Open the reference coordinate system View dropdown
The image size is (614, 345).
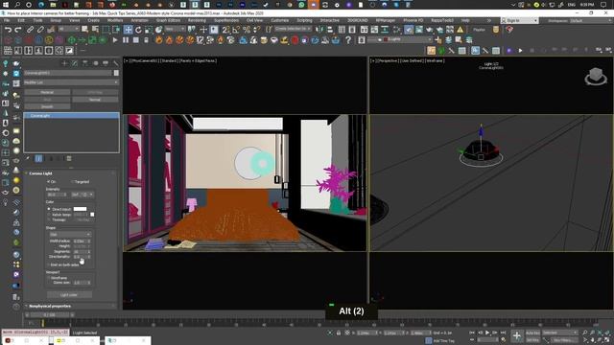[175, 30]
